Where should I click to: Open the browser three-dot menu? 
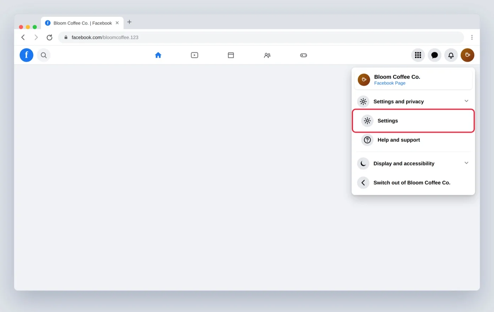click(x=472, y=37)
